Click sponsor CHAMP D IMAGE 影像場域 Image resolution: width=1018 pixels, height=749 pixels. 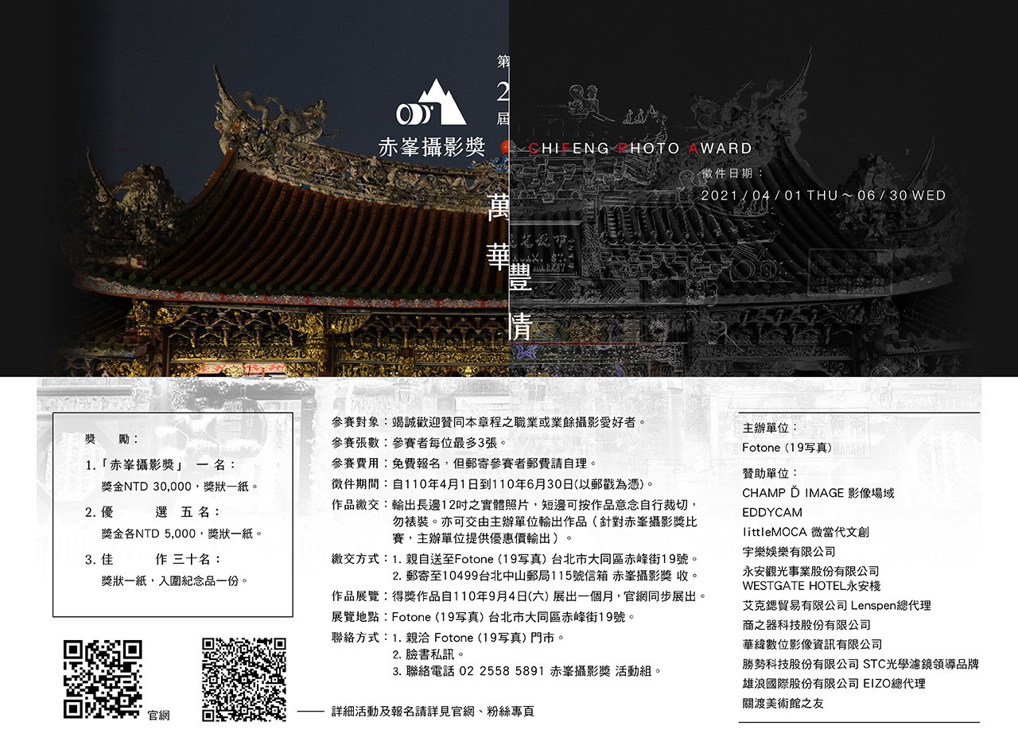[818, 493]
